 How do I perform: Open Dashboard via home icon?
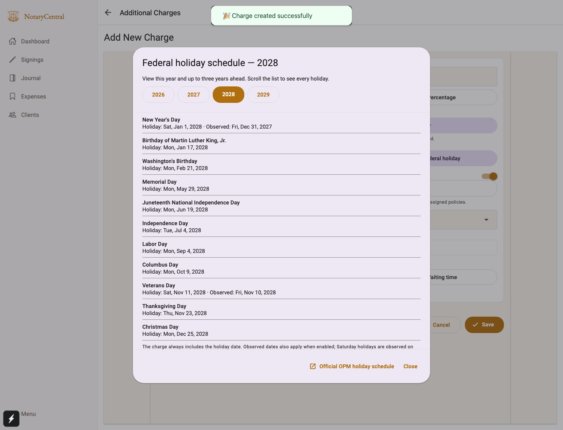[13, 41]
